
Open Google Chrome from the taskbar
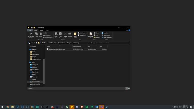[x=8, y=107]
